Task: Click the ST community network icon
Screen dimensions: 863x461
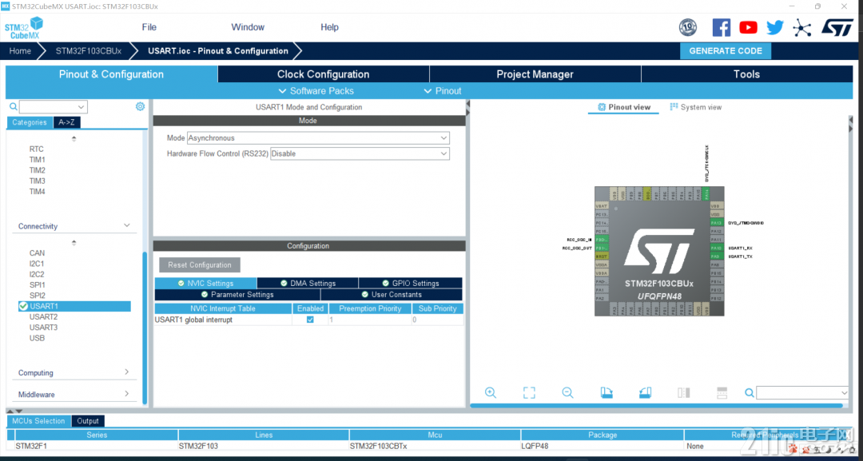Action: tap(802, 27)
